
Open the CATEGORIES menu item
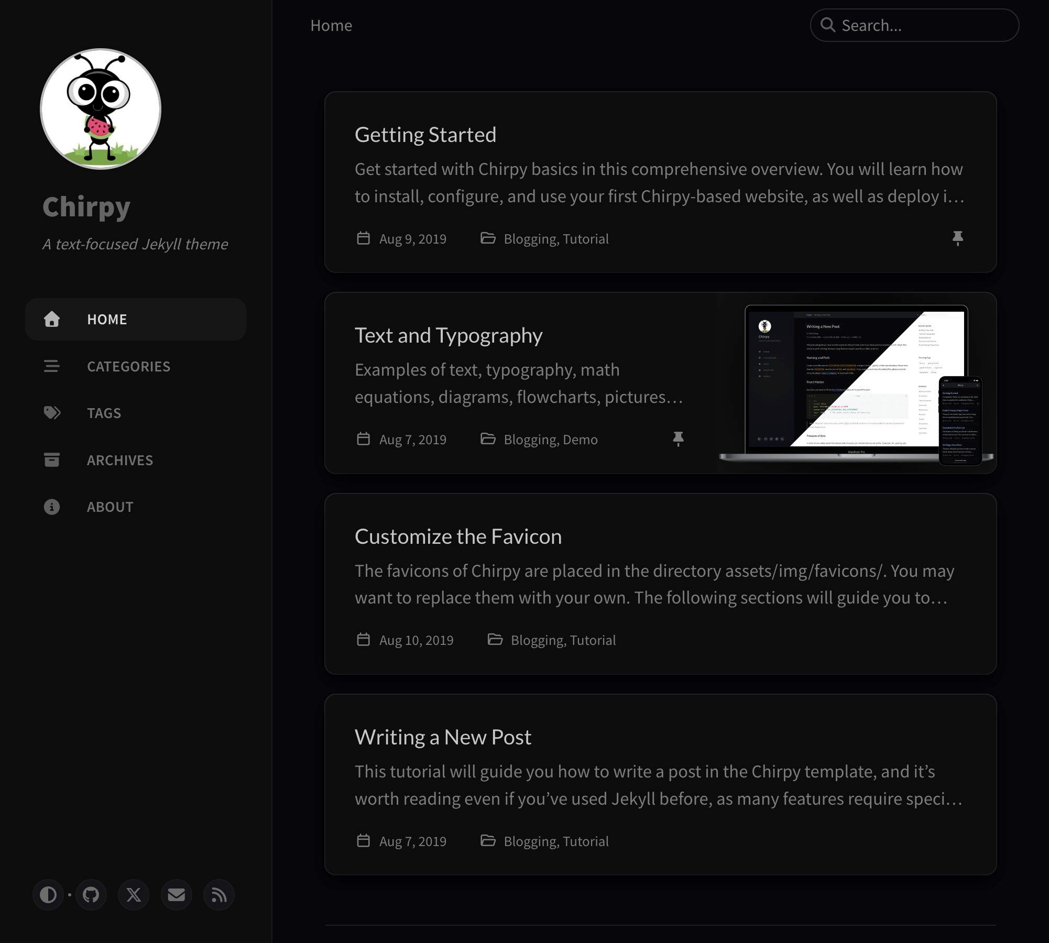129,366
